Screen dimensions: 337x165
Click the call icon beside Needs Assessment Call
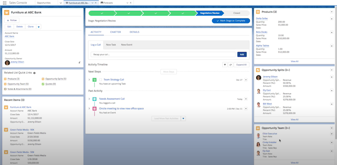(x=95, y=98)
